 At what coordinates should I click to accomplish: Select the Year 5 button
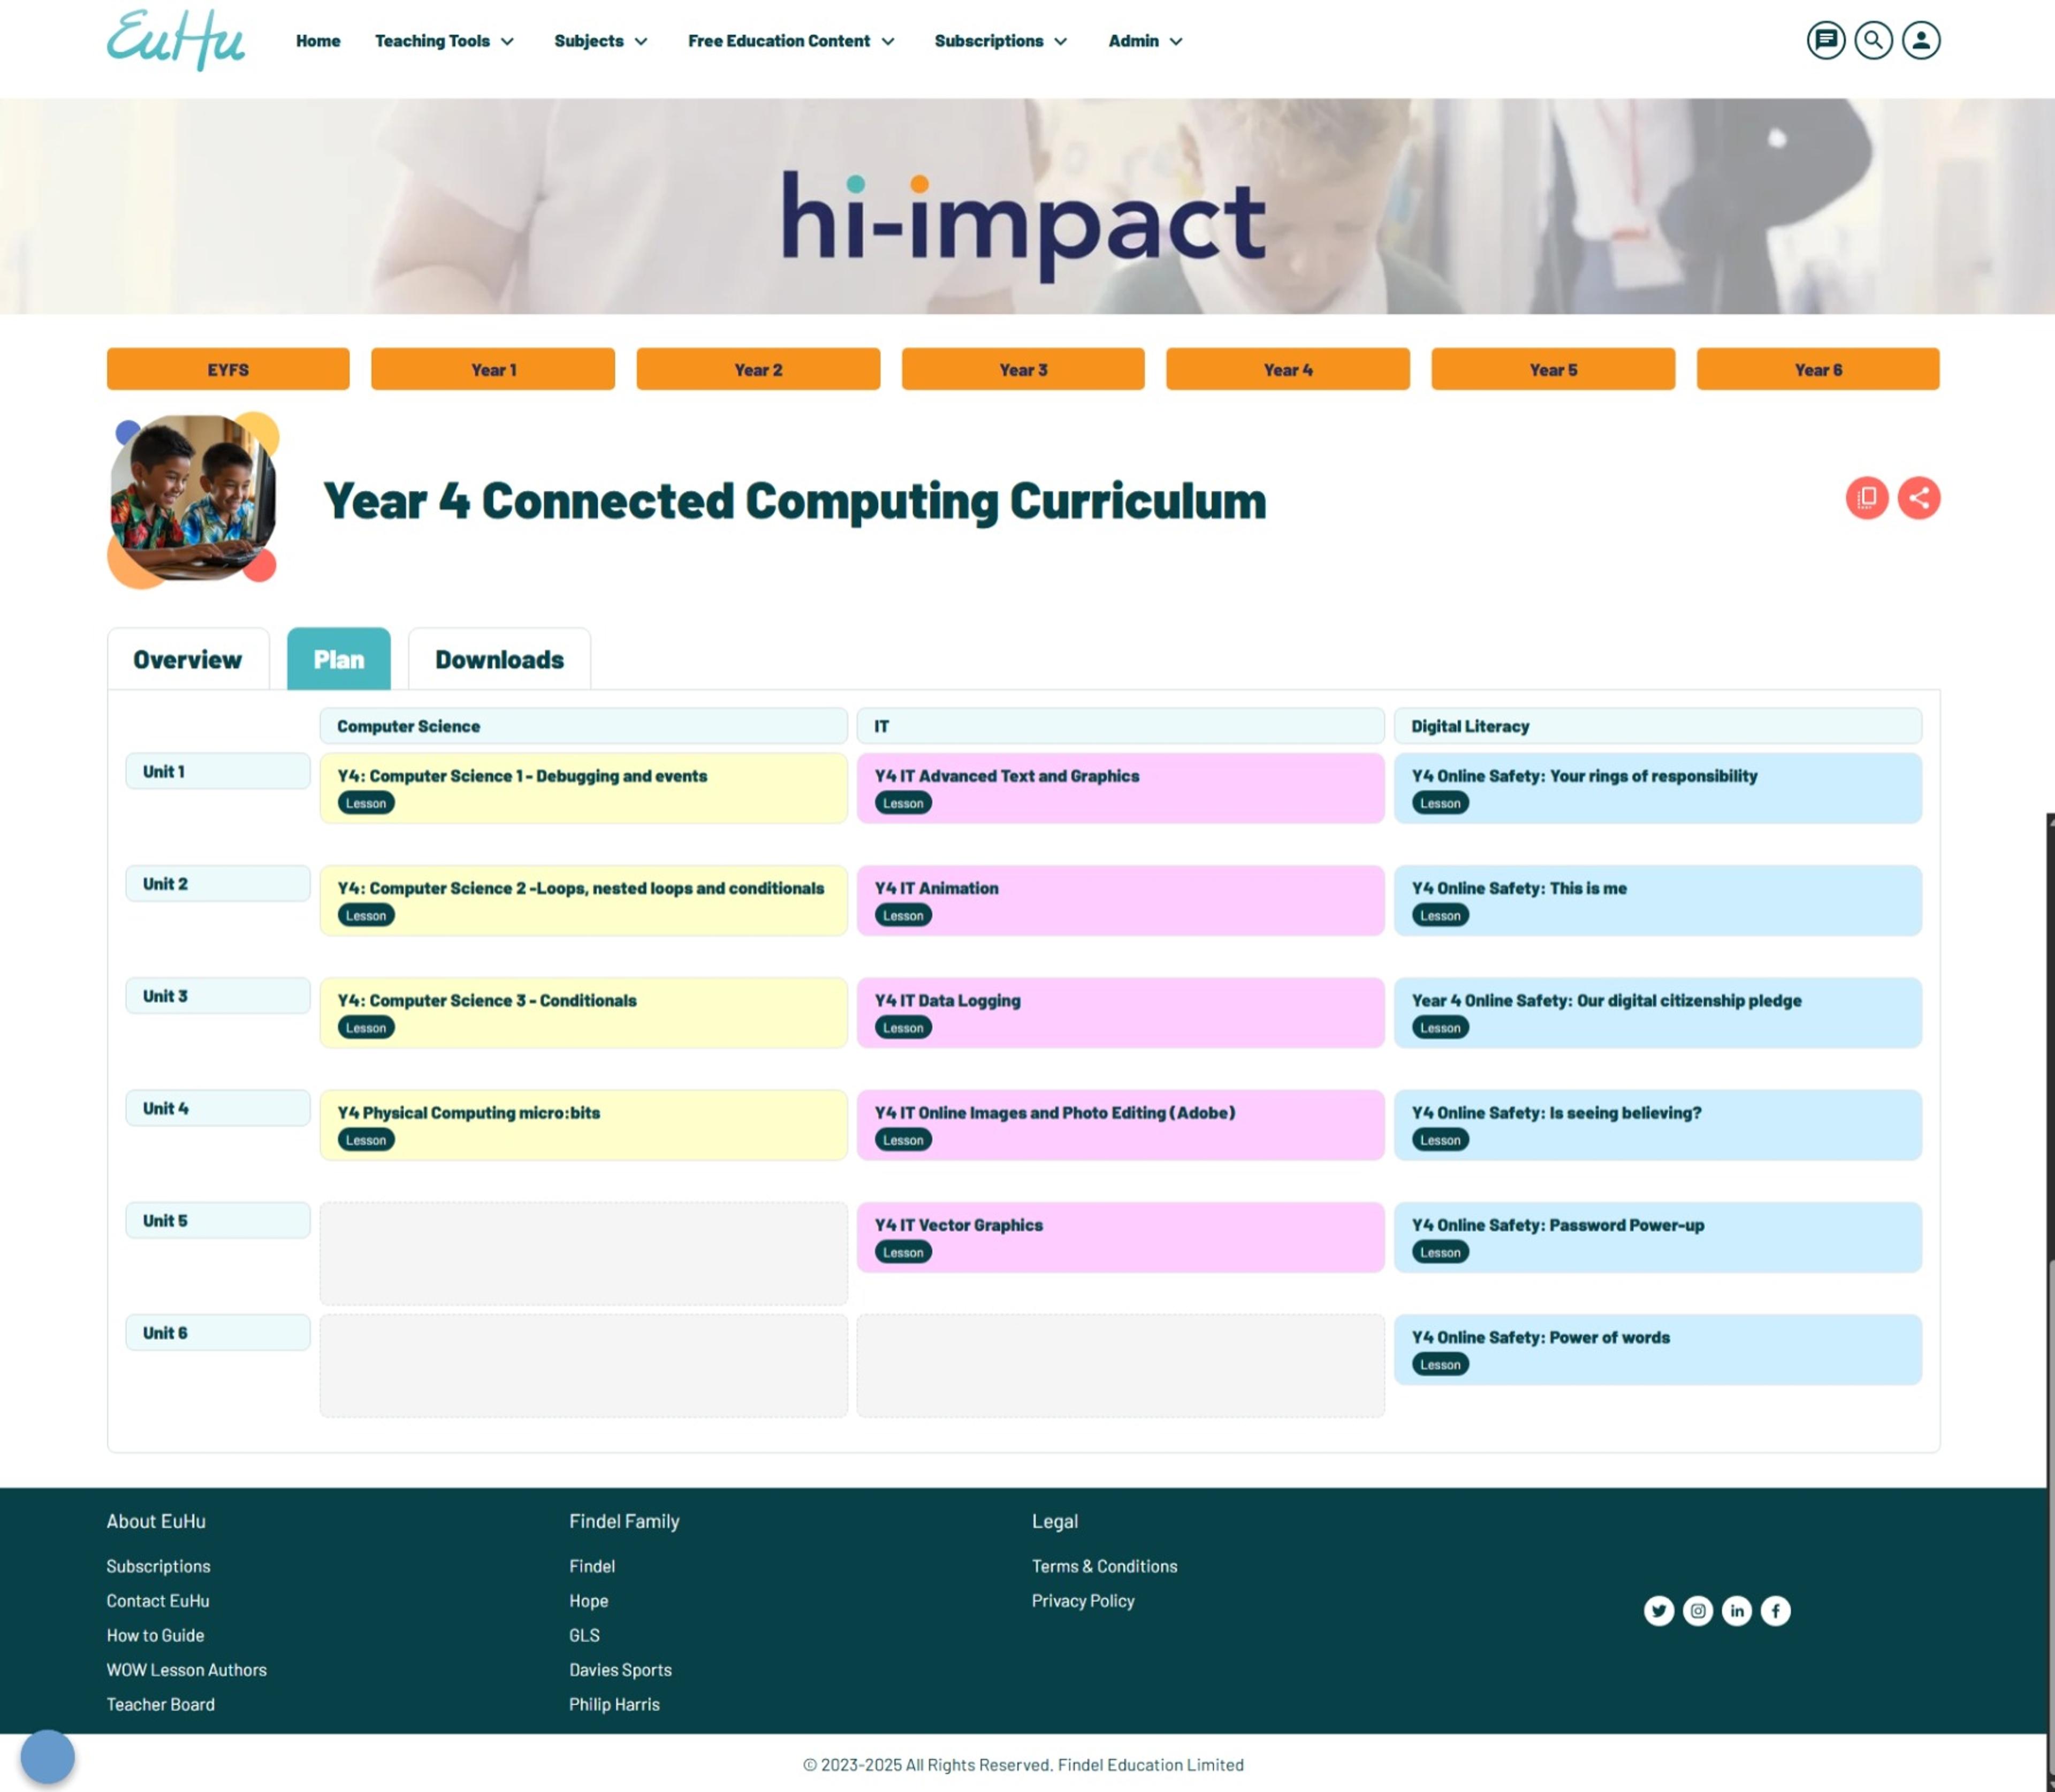click(1552, 370)
